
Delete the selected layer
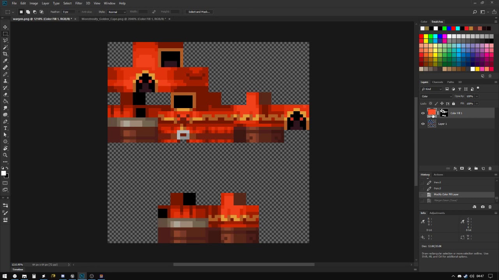tap(490, 168)
